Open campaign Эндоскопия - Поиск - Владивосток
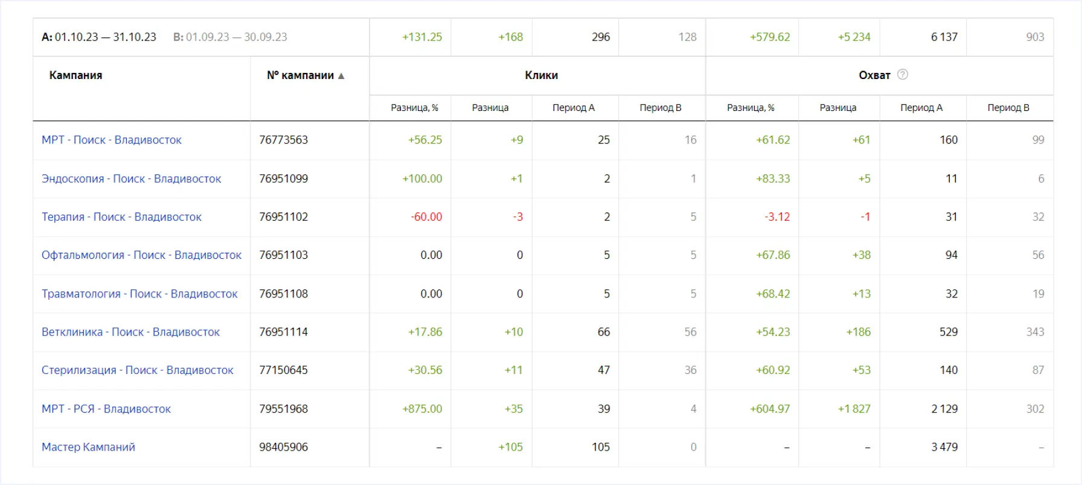 coord(131,179)
